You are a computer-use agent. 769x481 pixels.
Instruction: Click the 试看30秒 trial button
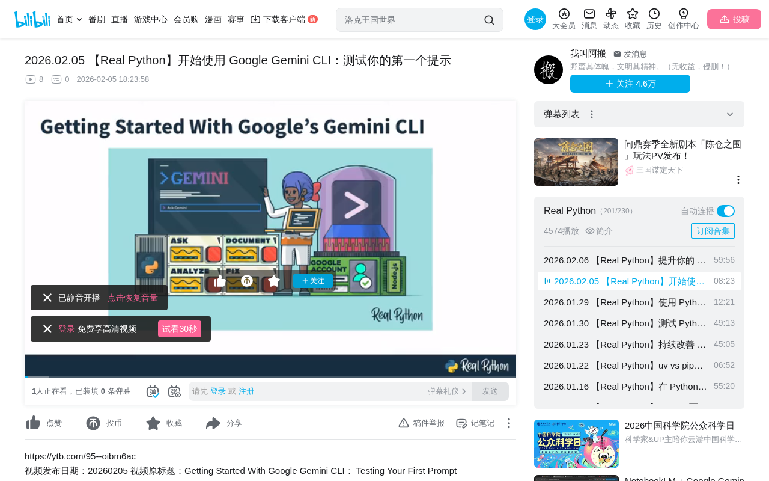pos(180,329)
